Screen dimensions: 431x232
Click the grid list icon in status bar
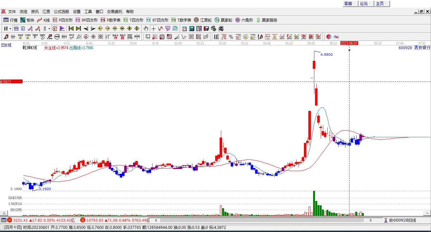(x=3, y=220)
